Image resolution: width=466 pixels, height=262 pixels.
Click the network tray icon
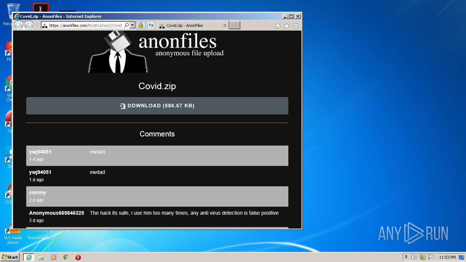[423, 257]
